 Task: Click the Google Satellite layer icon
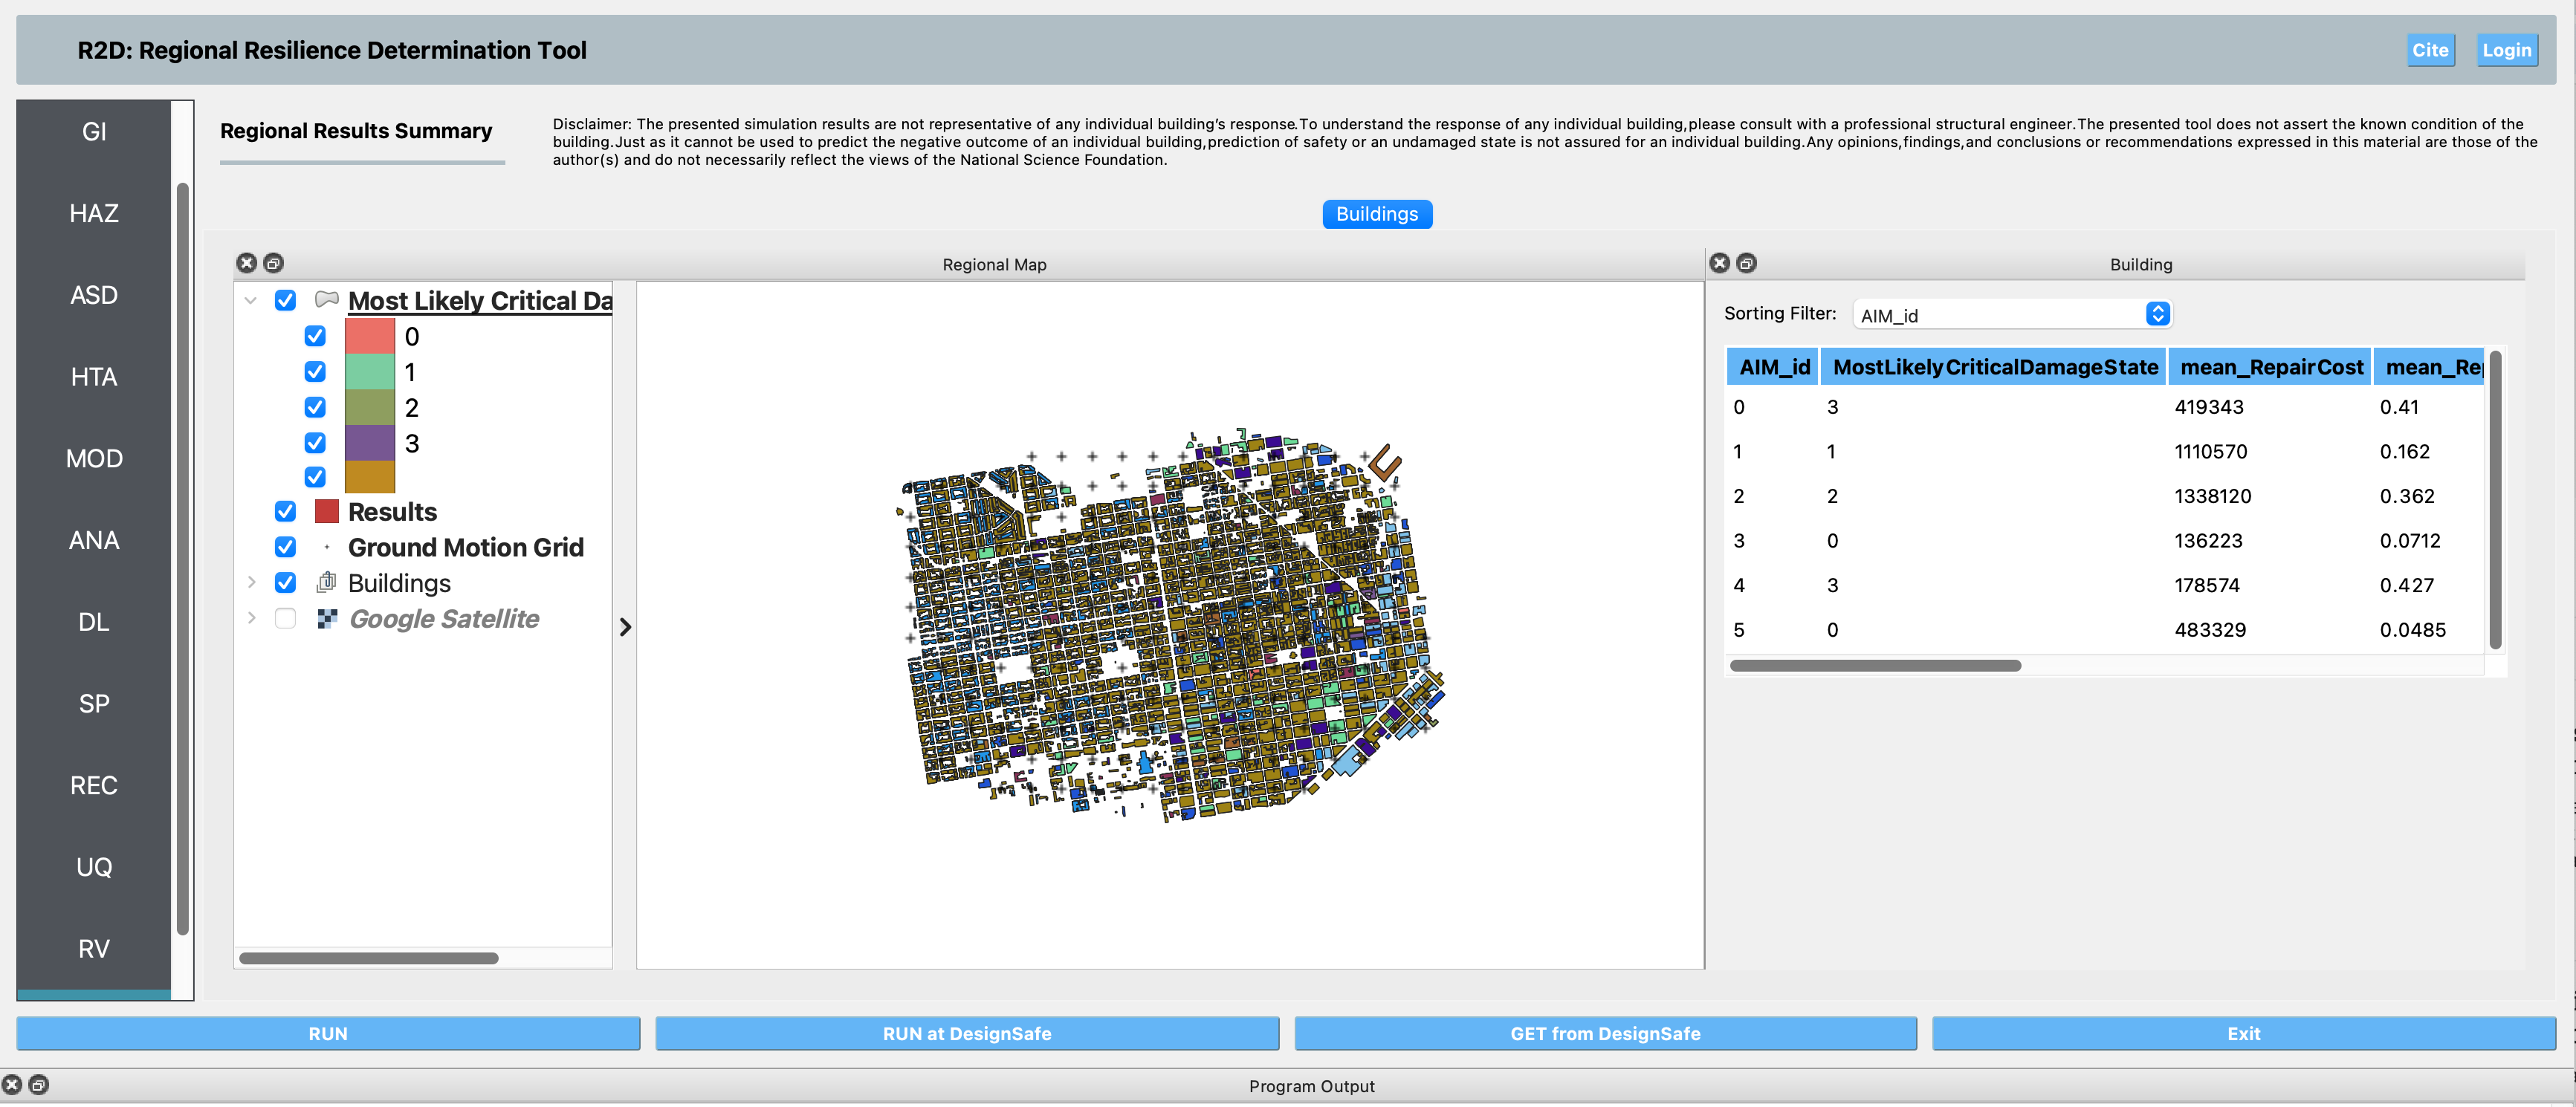[x=326, y=618]
